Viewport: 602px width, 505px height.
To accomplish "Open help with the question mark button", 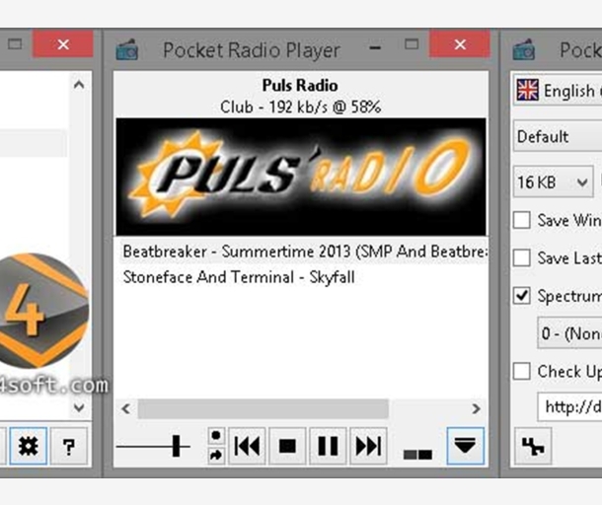I will 68,447.
